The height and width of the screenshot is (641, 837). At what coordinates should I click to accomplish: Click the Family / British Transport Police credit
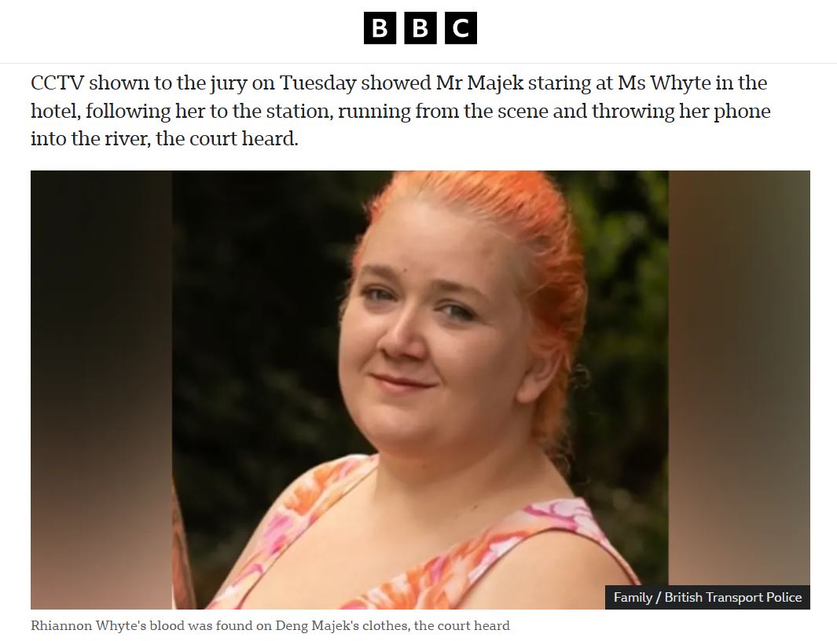pyautogui.click(x=707, y=597)
